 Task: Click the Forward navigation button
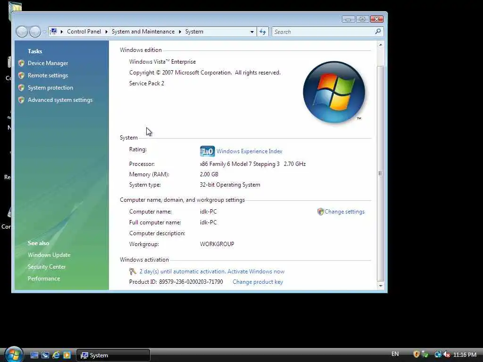click(35, 32)
